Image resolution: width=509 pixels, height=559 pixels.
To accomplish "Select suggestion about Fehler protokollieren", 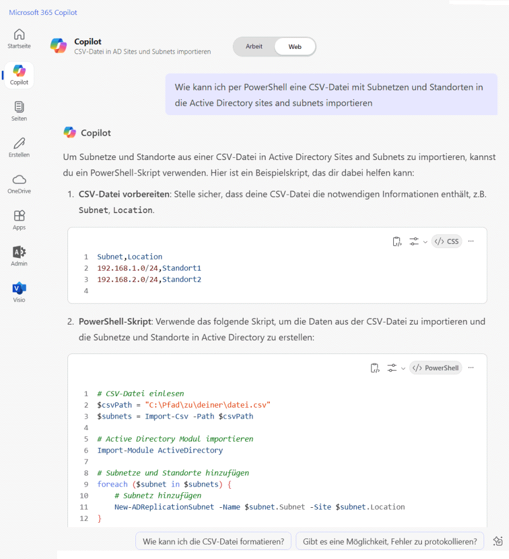I will [x=390, y=541].
